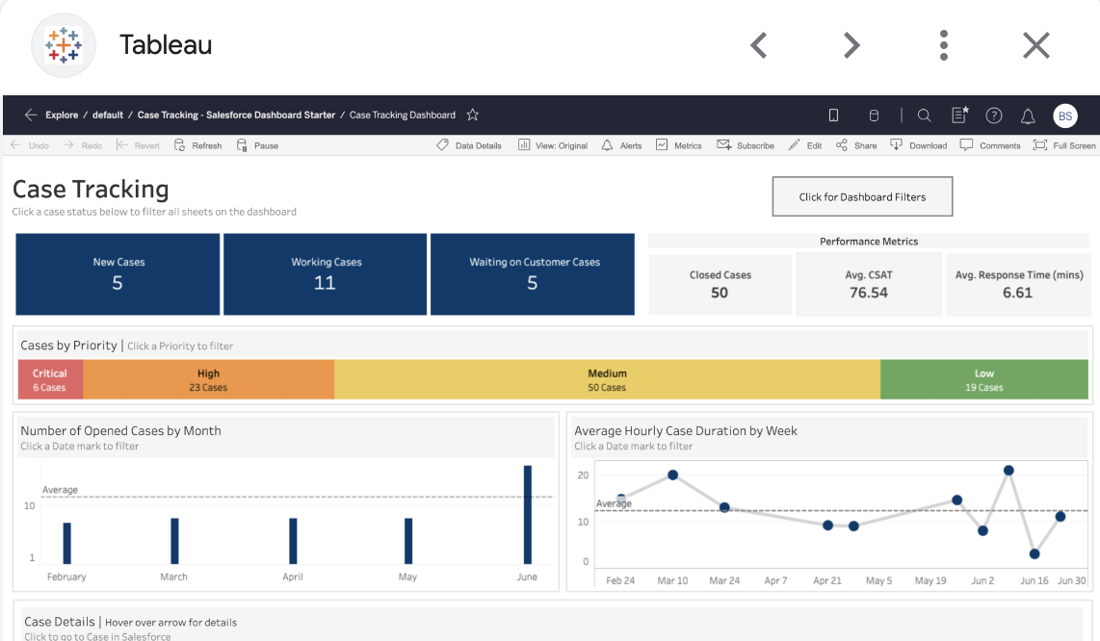Filter by Waiting on Customer Cases tile
Screen dimensions: 1100x641
(533, 274)
